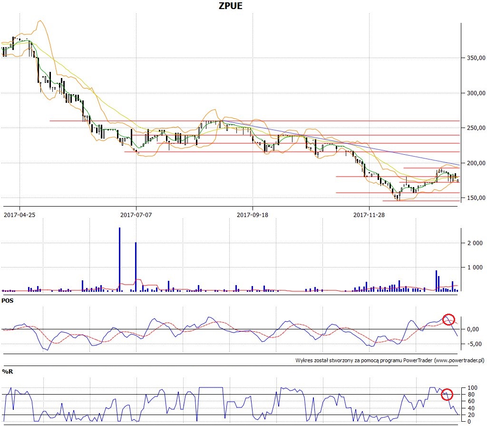Click the 2017-09-18 date label
Image resolution: width=487 pixels, height=426 pixels.
coord(253,215)
